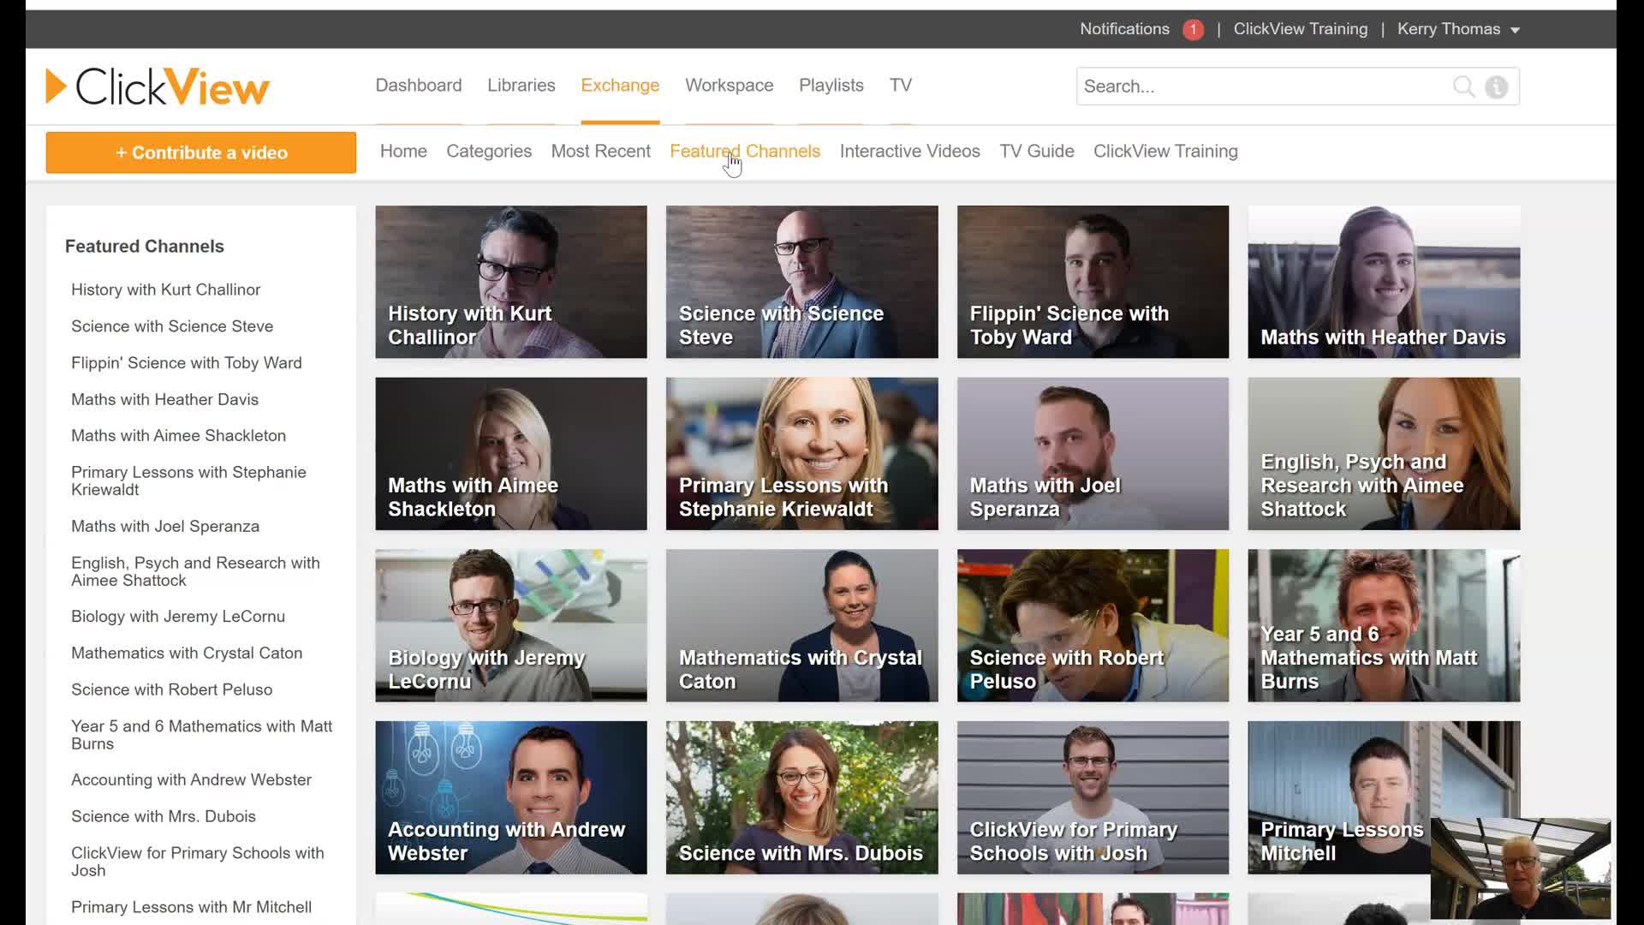The image size is (1644, 925).
Task: Open the Science with Science Steve thumbnail
Action: pos(801,282)
